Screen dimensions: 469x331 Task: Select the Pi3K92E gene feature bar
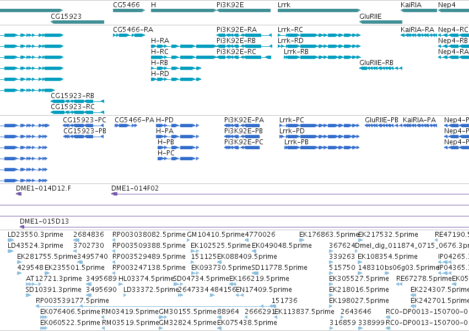tap(244, 10)
